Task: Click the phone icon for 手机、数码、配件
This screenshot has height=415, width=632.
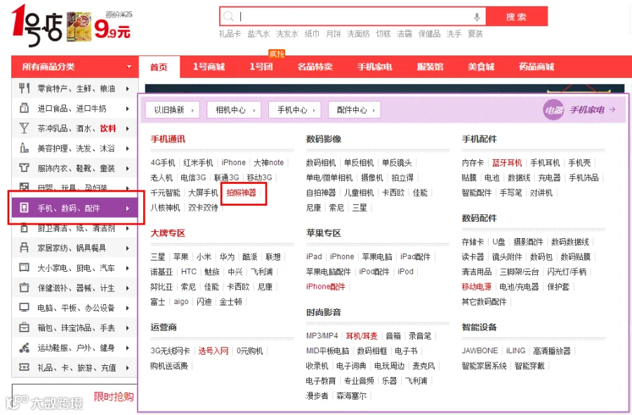Action: (24, 208)
